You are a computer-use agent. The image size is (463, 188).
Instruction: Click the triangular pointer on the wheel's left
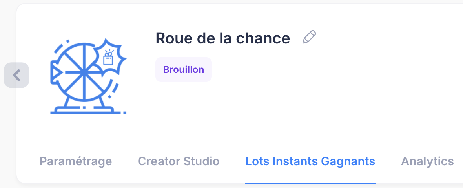(x=55, y=72)
